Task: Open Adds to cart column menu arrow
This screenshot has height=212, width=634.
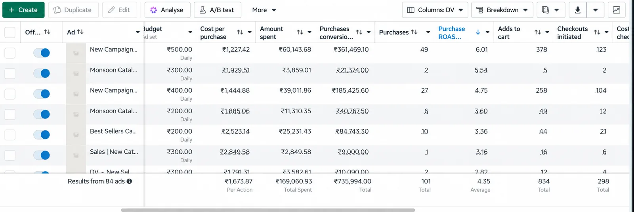Action: pos(547,32)
